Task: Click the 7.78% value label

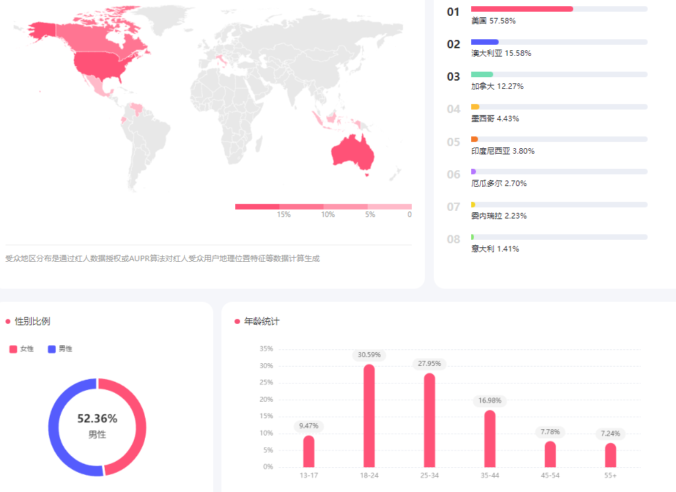Action: 550,431
